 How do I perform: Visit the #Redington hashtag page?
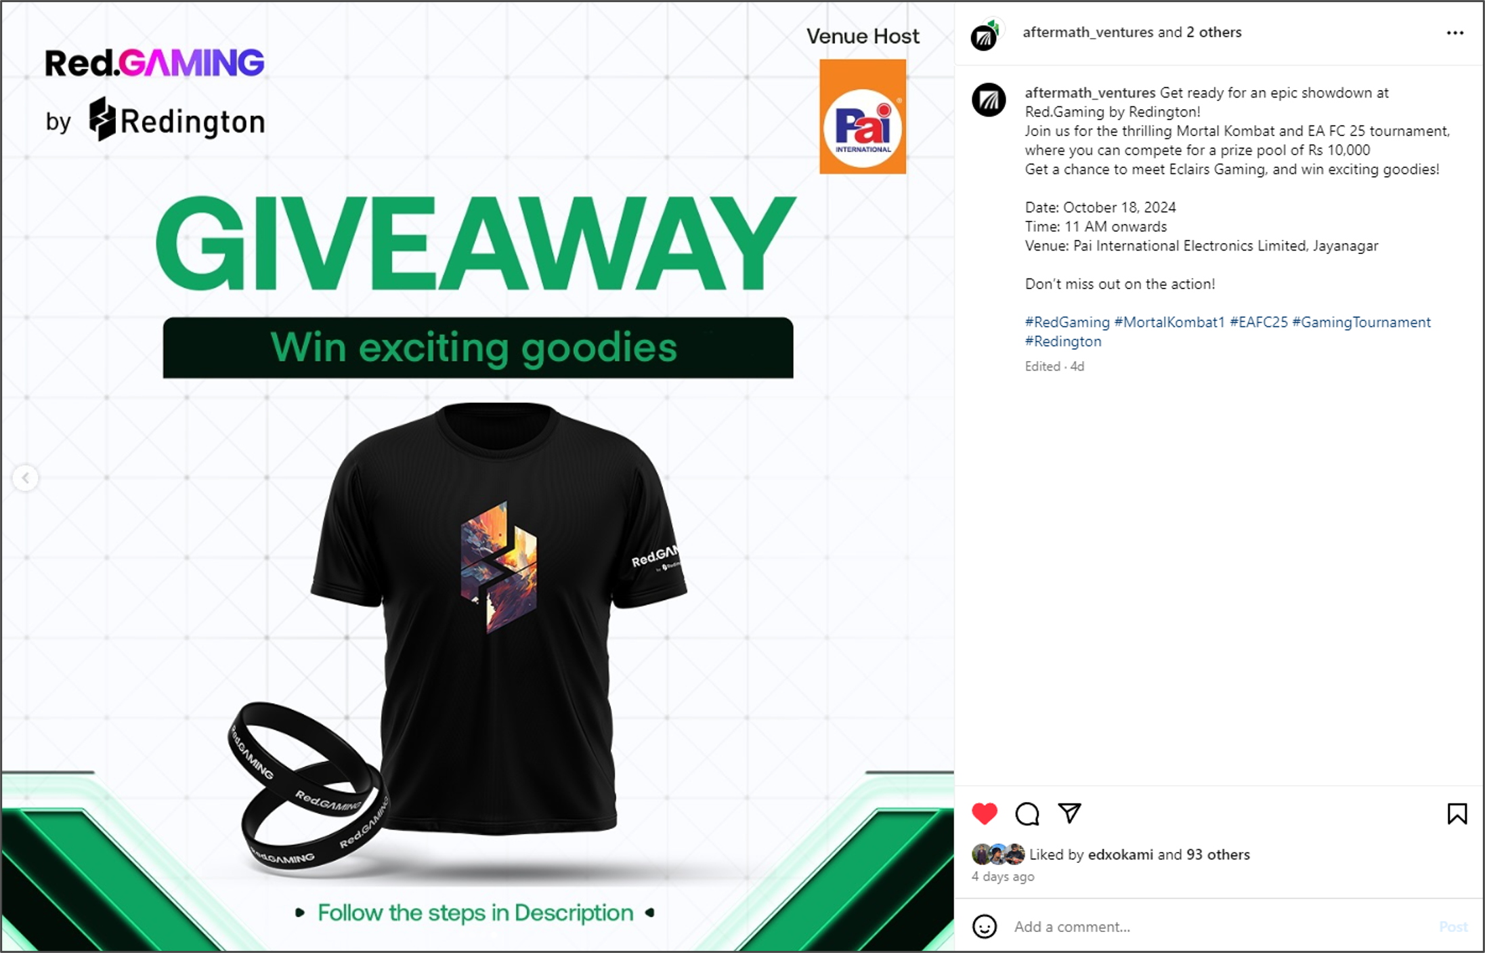(x=1063, y=341)
